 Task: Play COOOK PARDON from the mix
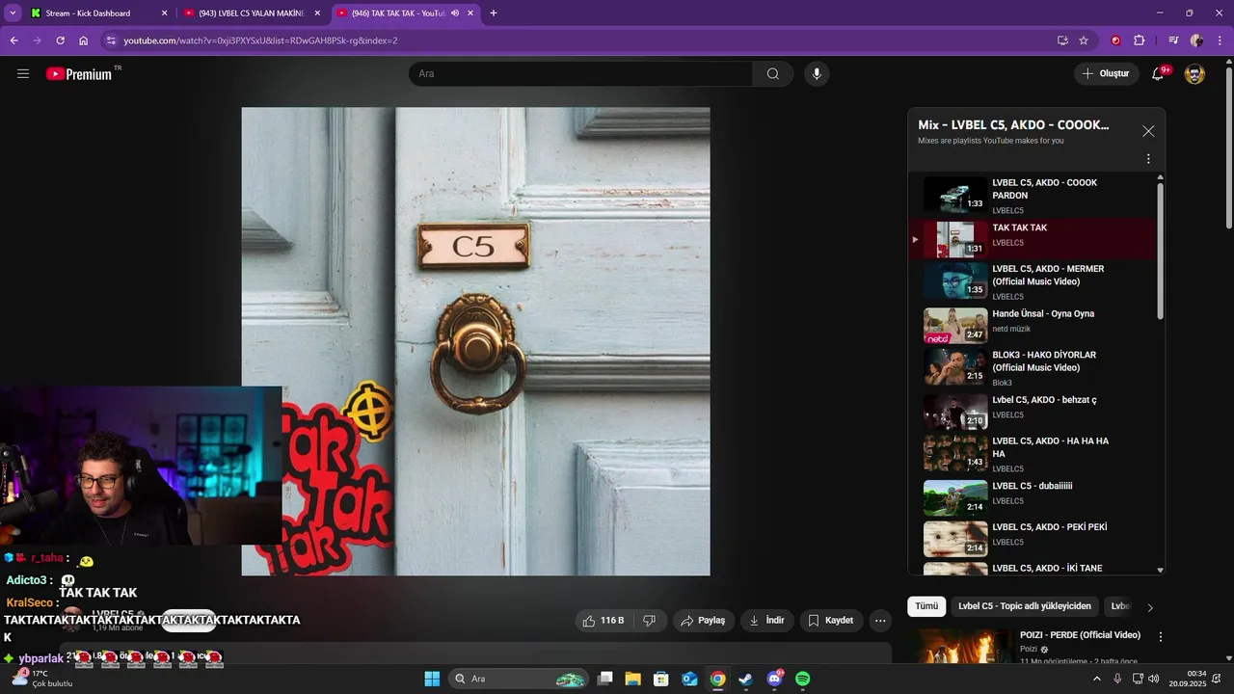coord(1035,196)
